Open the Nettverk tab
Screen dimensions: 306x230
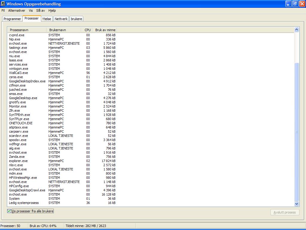(61, 19)
